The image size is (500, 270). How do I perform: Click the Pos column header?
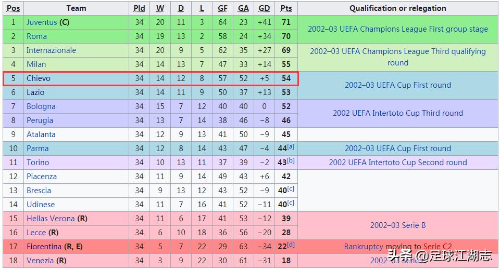[14, 8]
